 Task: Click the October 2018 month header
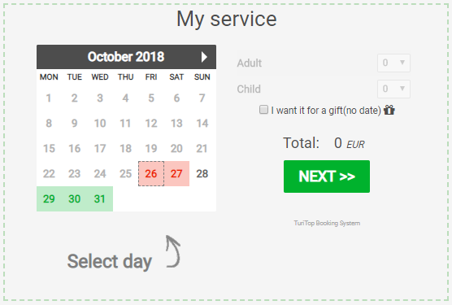(x=126, y=57)
